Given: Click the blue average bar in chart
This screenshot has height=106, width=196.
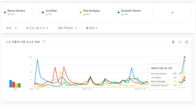Looking at the screenshot, I should [x=11, y=84].
